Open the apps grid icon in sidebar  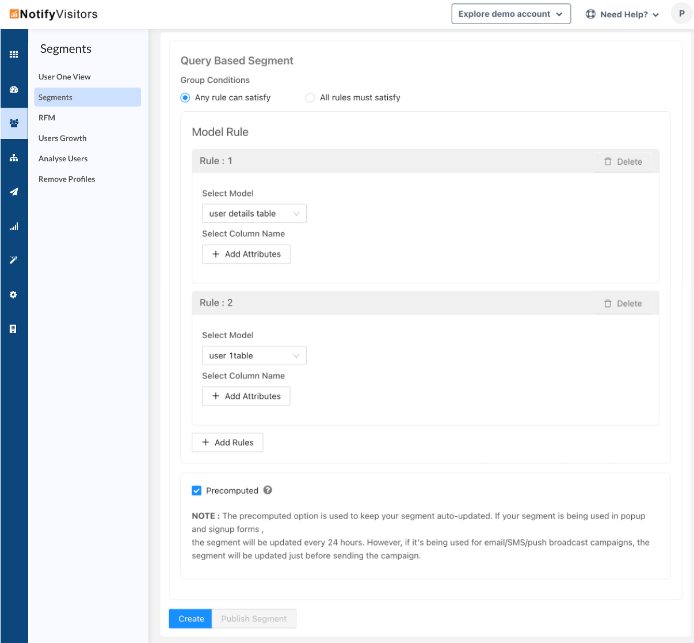pos(14,55)
